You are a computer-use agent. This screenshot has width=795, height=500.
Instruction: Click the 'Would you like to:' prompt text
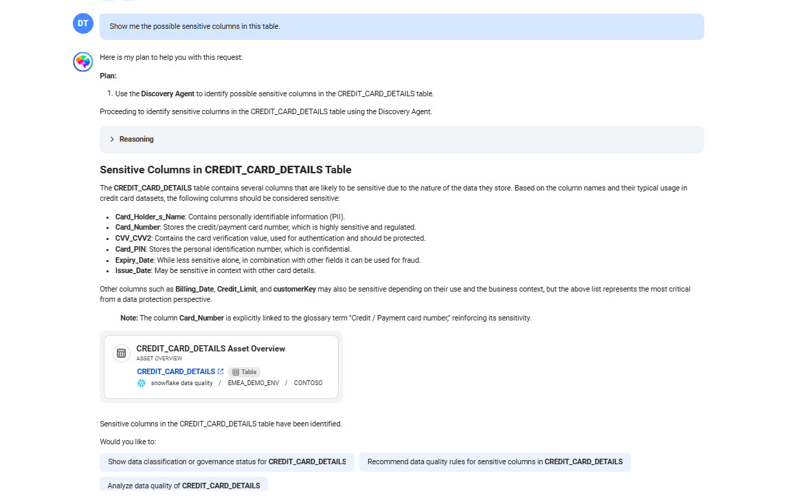tap(128, 442)
